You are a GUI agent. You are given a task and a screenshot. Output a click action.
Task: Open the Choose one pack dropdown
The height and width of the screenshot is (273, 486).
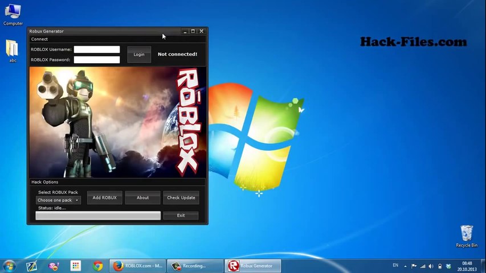59,200
